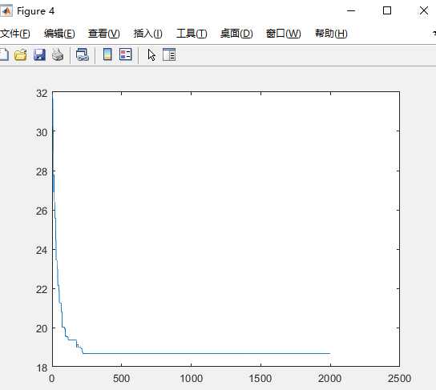Click the y-axis tick label 26
The width and height of the screenshot is (436, 390).
point(42,211)
